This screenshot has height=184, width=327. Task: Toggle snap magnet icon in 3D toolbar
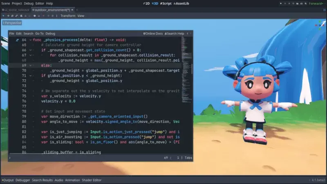pos(39,16)
